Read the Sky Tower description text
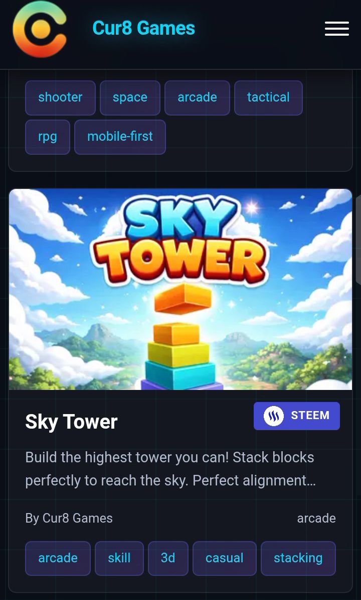 pos(170,469)
